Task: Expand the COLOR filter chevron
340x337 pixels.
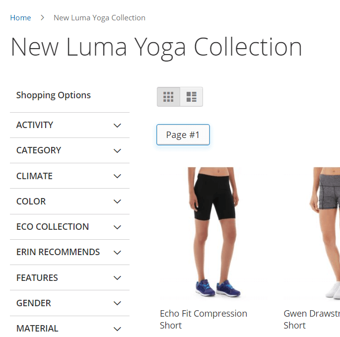Action: [117, 202]
